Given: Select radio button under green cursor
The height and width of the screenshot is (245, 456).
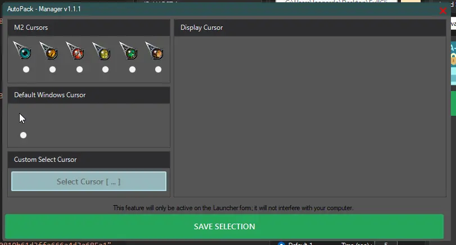Looking at the screenshot, I should (x=132, y=70).
